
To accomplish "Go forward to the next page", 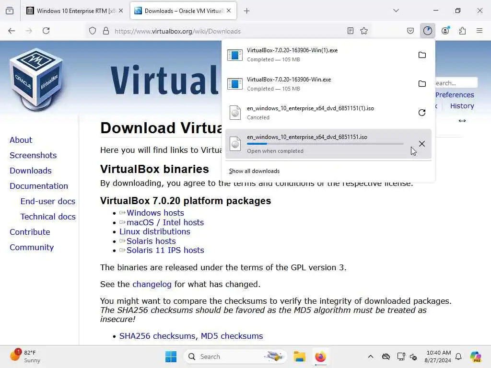I will 29,31.
